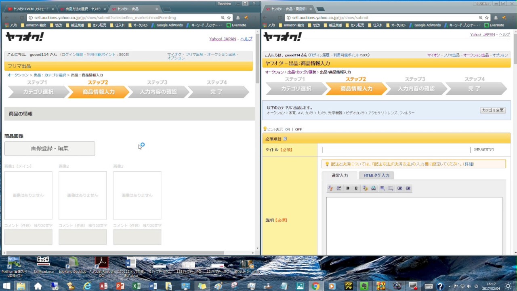The width and height of the screenshot is (517, 291).
Task: Open a new tab in the right window
Action: (x=320, y=9)
